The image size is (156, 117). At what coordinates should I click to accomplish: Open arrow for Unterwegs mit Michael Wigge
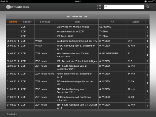(147, 27)
